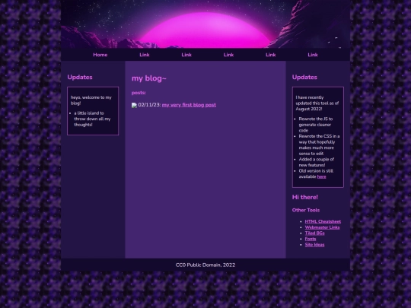Click the 'heyo, welcome to my blog!' text

point(91,100)
